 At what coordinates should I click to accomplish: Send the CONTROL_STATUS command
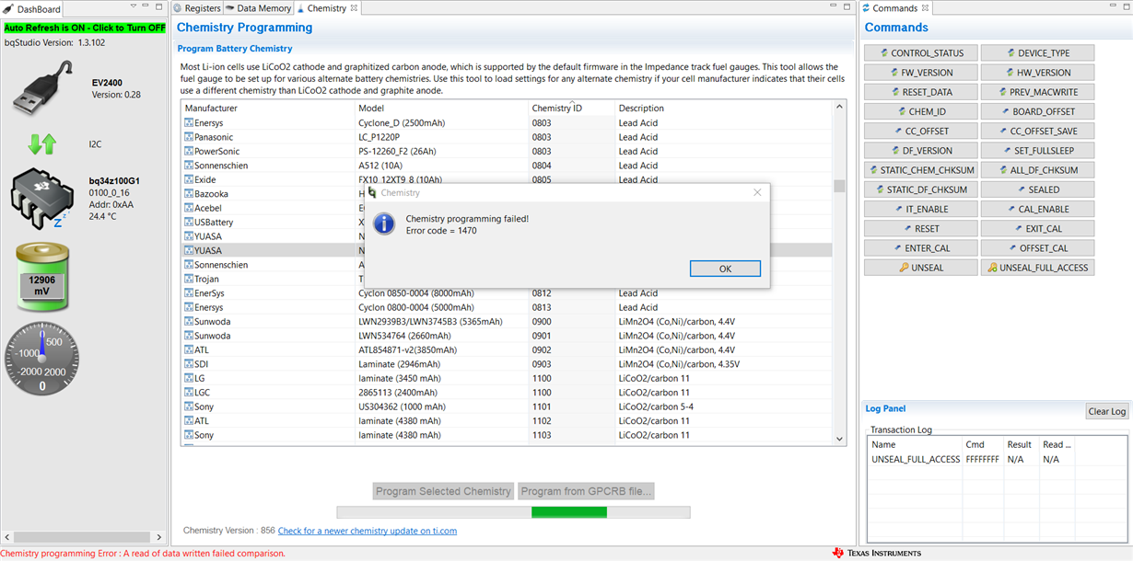tap(920, 53)
